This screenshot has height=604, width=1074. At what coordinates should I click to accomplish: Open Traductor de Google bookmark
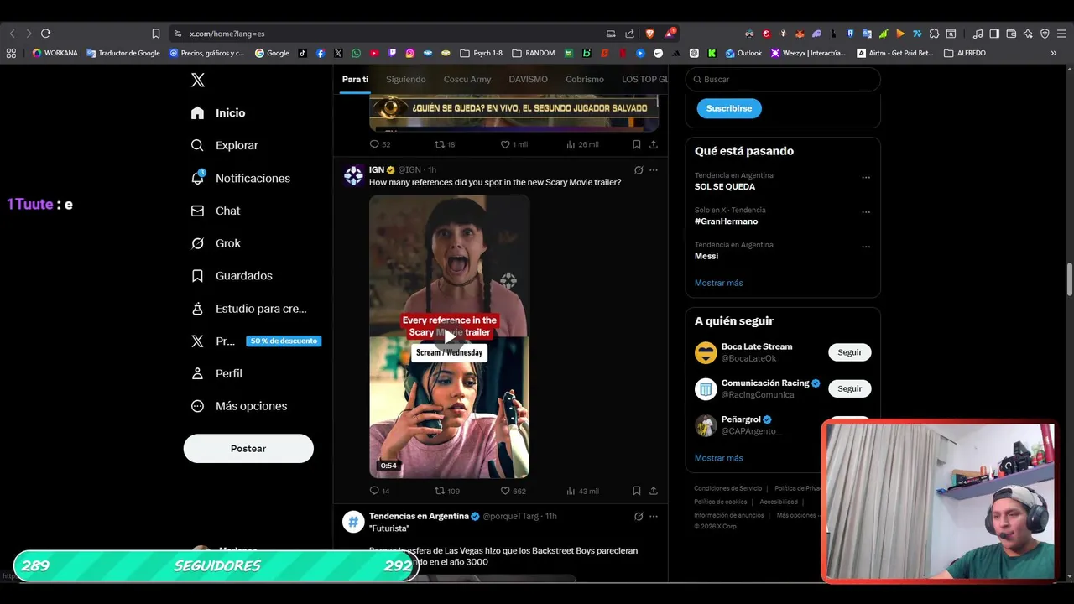(x=123, y=53)
